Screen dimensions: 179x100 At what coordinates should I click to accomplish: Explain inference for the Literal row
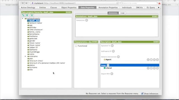(148, 68)
